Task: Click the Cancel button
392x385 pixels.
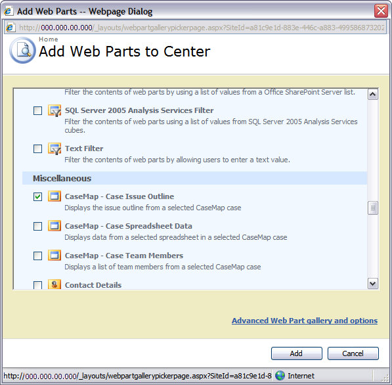Action: tap(353, 353)
